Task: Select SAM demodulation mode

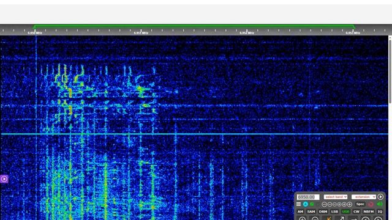Action: tap(311, 211)
